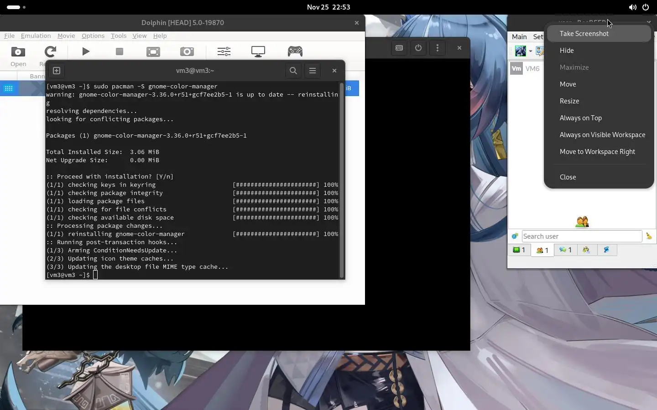This screenshot has width=657, height=410.
Task: Open the GNOME Activities workspace indicator
Action: [16, 7]
